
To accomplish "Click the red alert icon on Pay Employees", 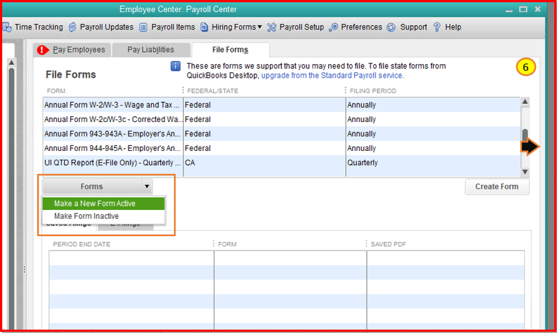I will click(x=42, y=50).
